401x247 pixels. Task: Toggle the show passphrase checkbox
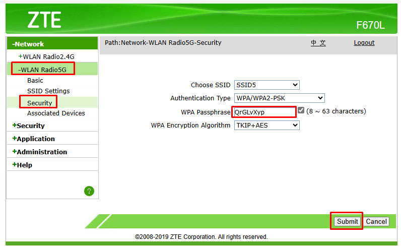[301, 110]
